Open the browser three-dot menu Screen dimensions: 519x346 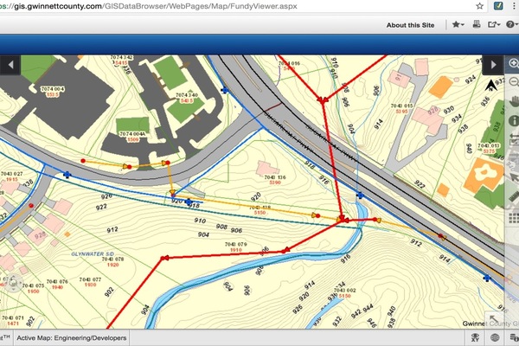[512, 5]
